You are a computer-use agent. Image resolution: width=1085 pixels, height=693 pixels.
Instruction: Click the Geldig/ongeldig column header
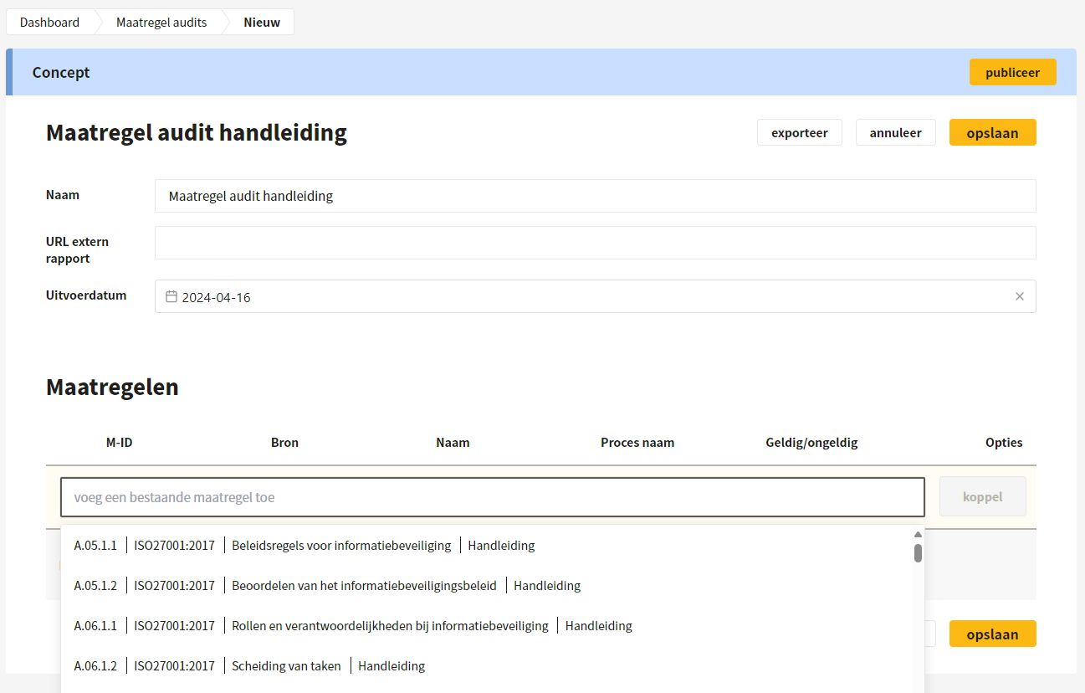811,442
